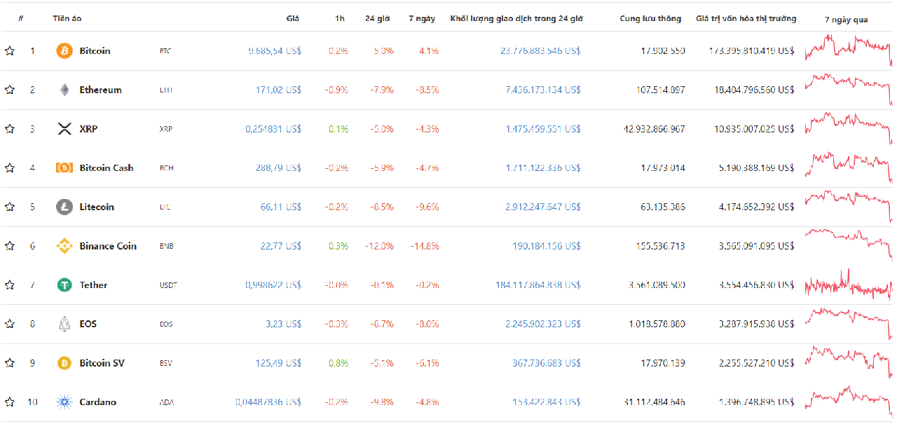
Task: Toggle the favorite star for Litecoin
Action: (10, 207)
